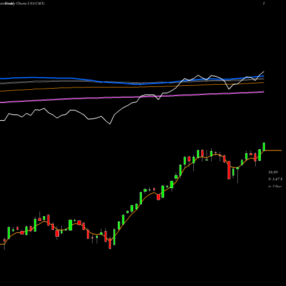286x286 pixels.
Task: Click the tall red candlestick after the peak
Action: pyautogui.click(x=229, y=170)
